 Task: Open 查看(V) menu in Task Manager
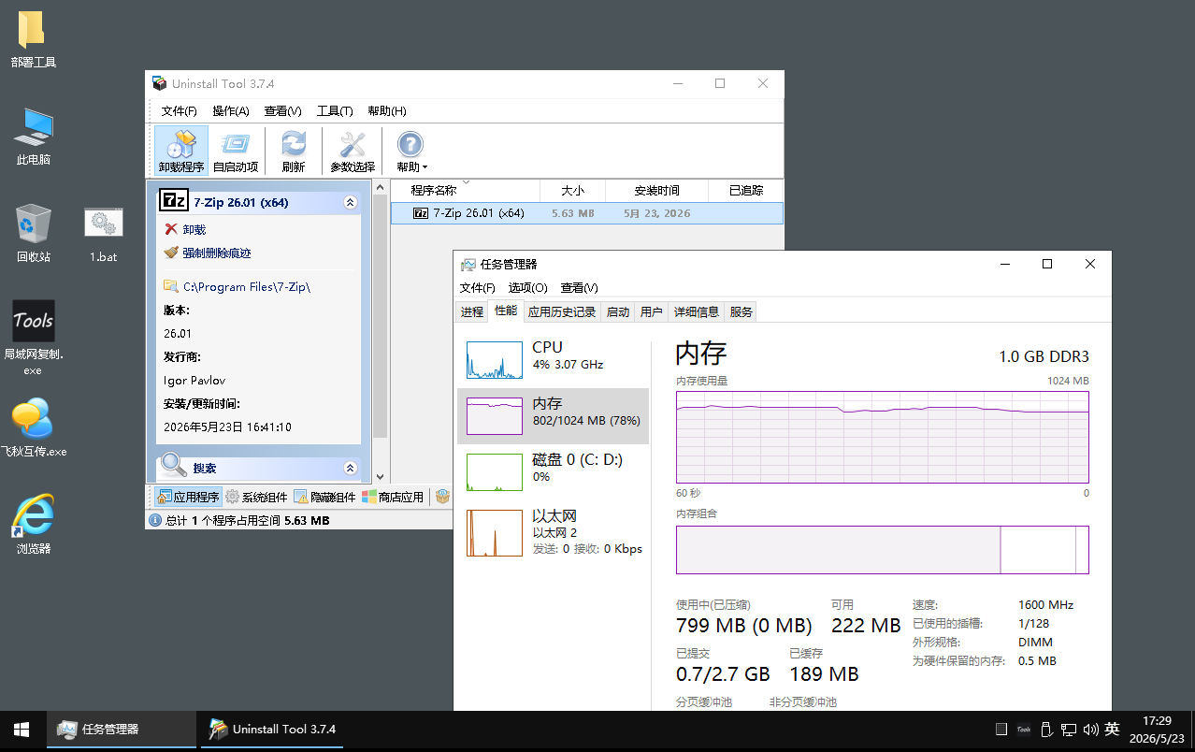click(x=579, y=287)
